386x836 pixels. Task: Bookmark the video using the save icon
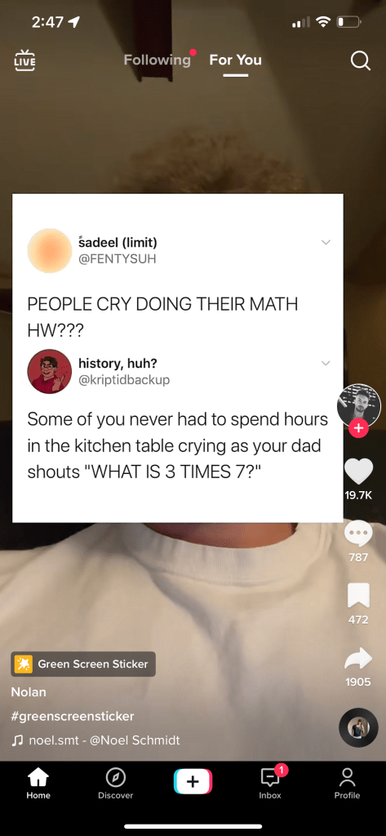pyautogui.click(x=358, y=596)
